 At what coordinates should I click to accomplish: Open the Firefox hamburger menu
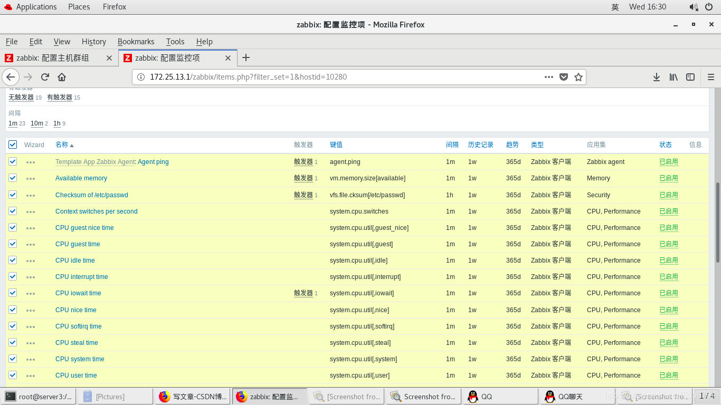click(710, 77)
